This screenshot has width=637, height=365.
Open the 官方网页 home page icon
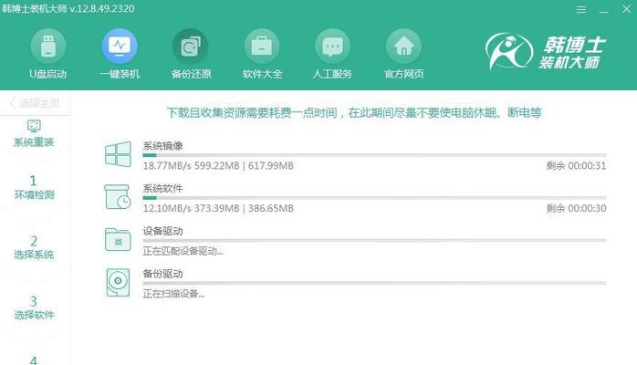click(403, 47)
